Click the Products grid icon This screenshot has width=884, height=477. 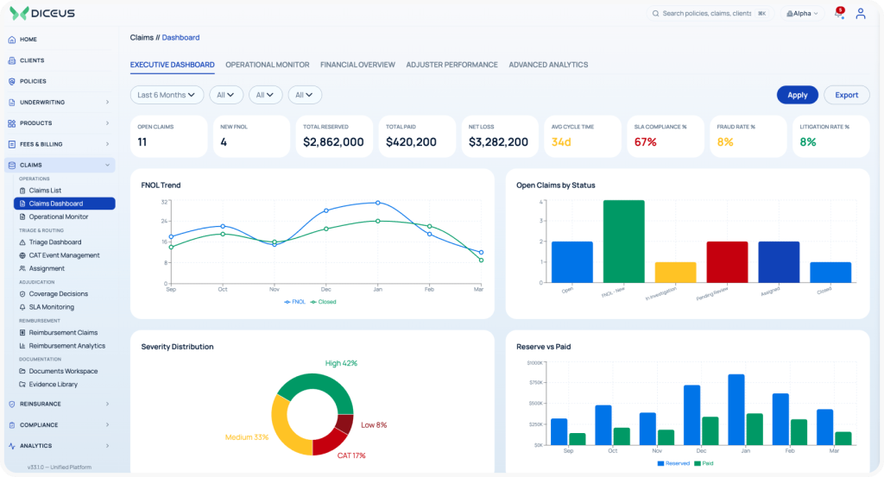pyautogui.click(x=12, y=123)
